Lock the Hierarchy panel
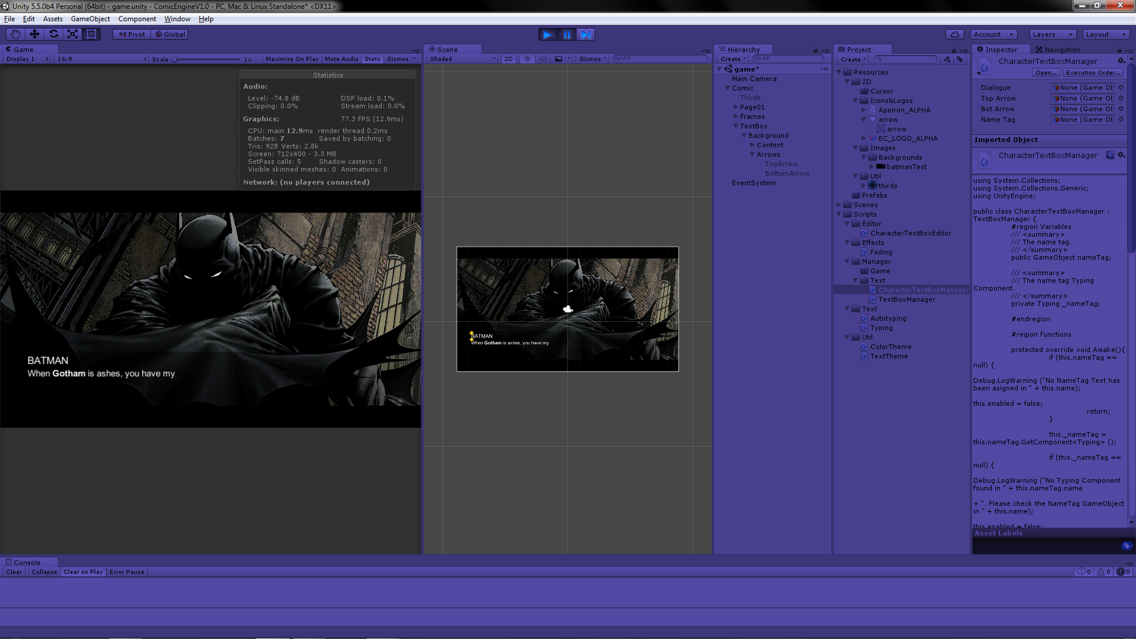The width and height of the screenshot is (1136, 639). 815,50
